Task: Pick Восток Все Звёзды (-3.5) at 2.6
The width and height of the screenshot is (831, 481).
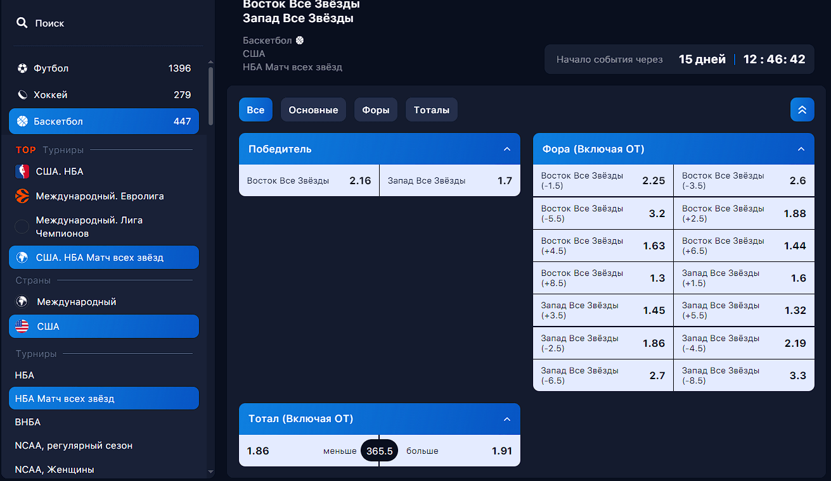Action: 744,180
